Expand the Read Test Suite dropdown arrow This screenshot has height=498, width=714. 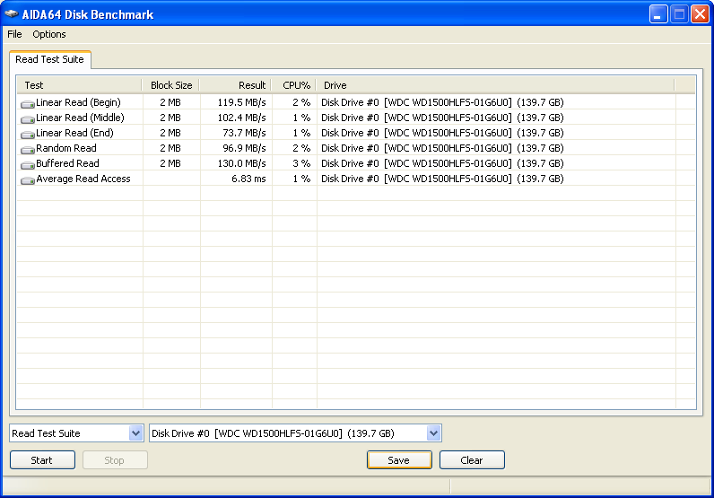[135, 432]
